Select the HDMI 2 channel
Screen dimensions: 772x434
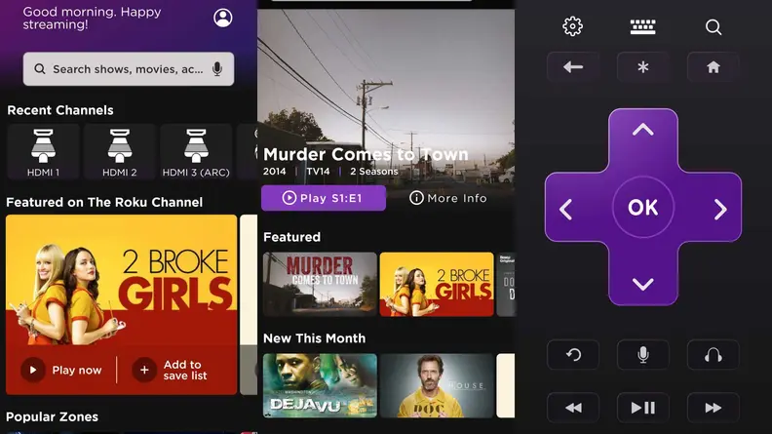[x=120, y=151]
